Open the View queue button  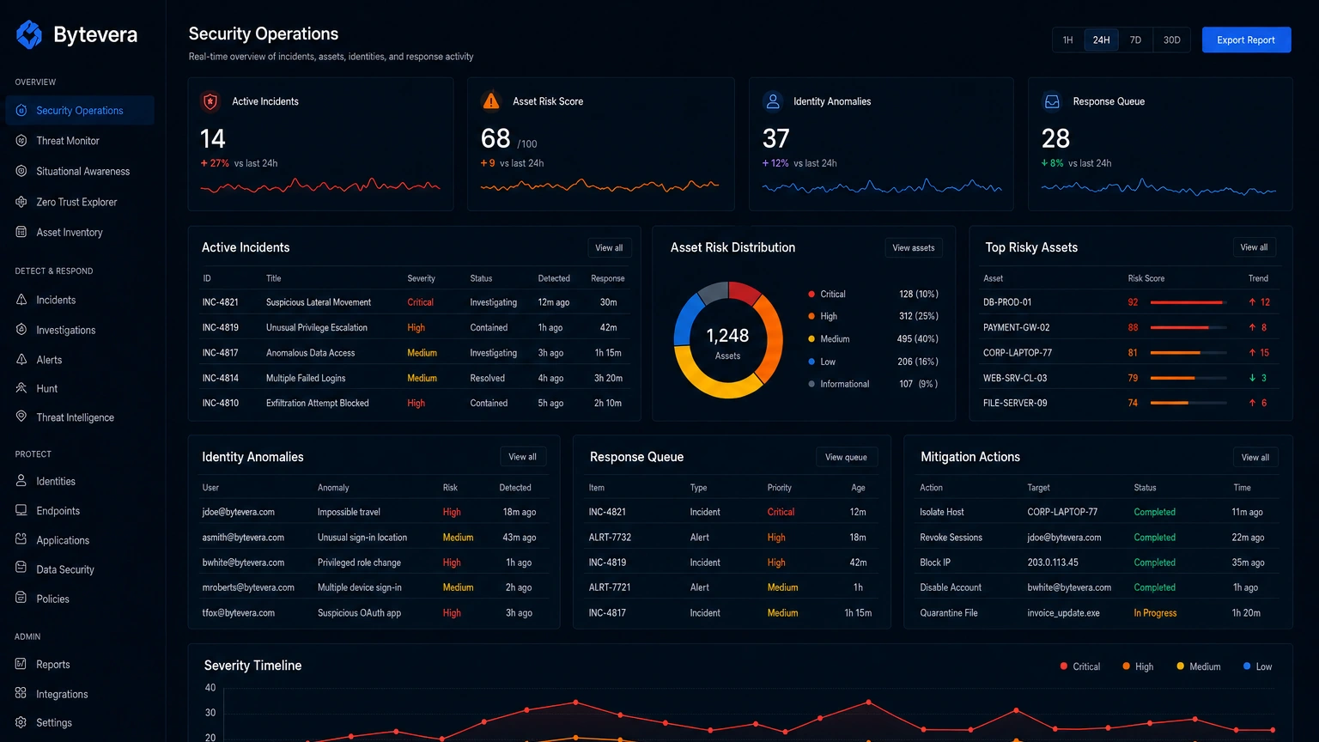coord(846,457)
